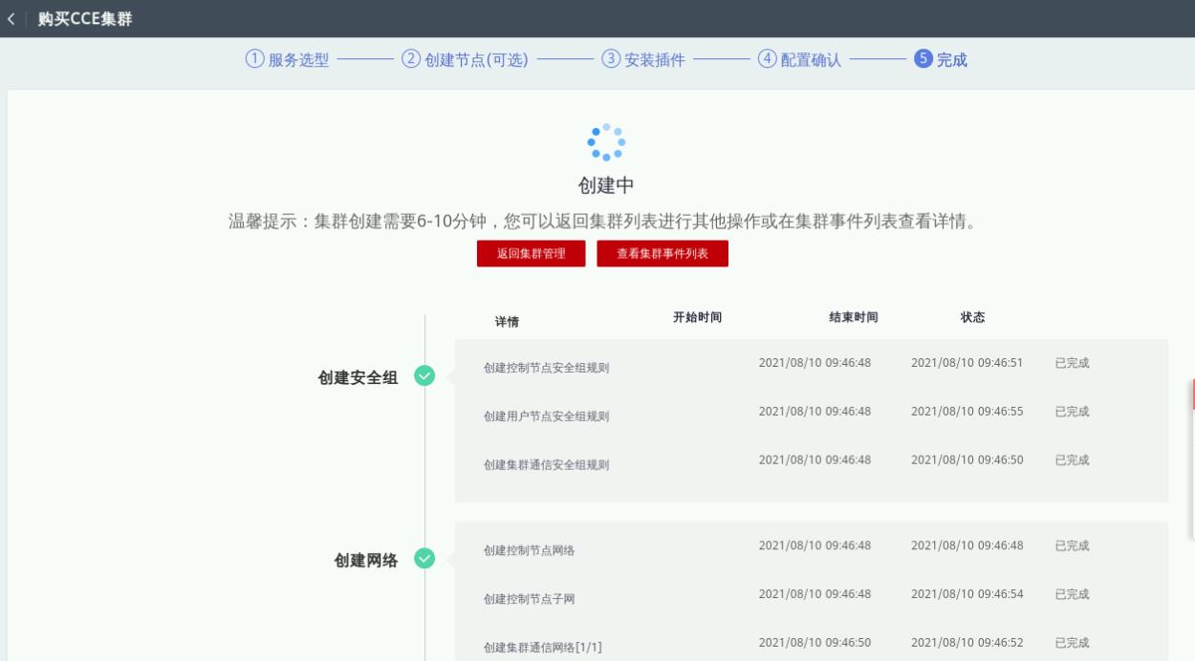The image size is (1195, 661).
Task: Click end time 2021/08/10 09:46:52
Action: [967, 643]
